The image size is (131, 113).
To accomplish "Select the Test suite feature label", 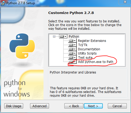I will tap(85, 58).
